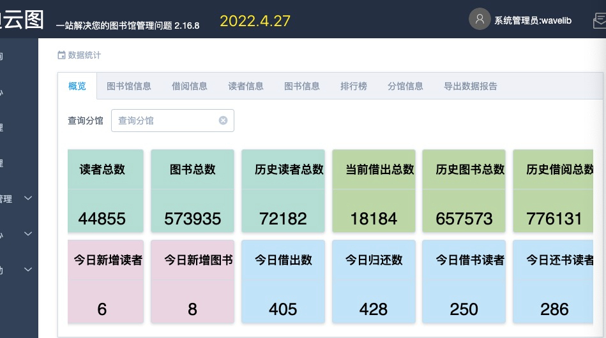This screenshot has height=338, width=606.
Task: Expand the bottom sidebar menu chevron
Action: click(x=27, y=270)
